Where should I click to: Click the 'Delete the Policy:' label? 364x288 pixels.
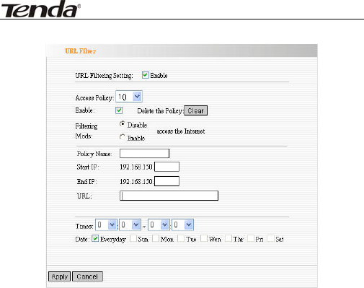(x=160, y=110)
